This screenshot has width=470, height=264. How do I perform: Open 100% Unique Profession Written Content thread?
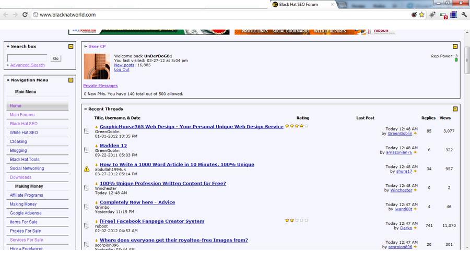(x=163, y=184)
